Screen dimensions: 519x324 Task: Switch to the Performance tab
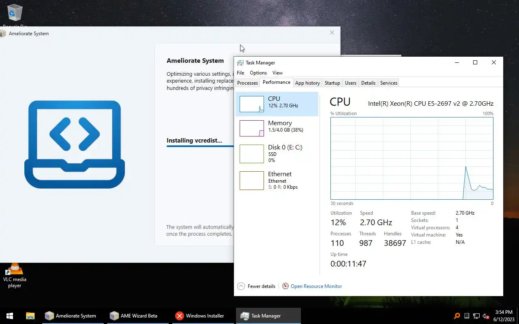coord(277,82)
